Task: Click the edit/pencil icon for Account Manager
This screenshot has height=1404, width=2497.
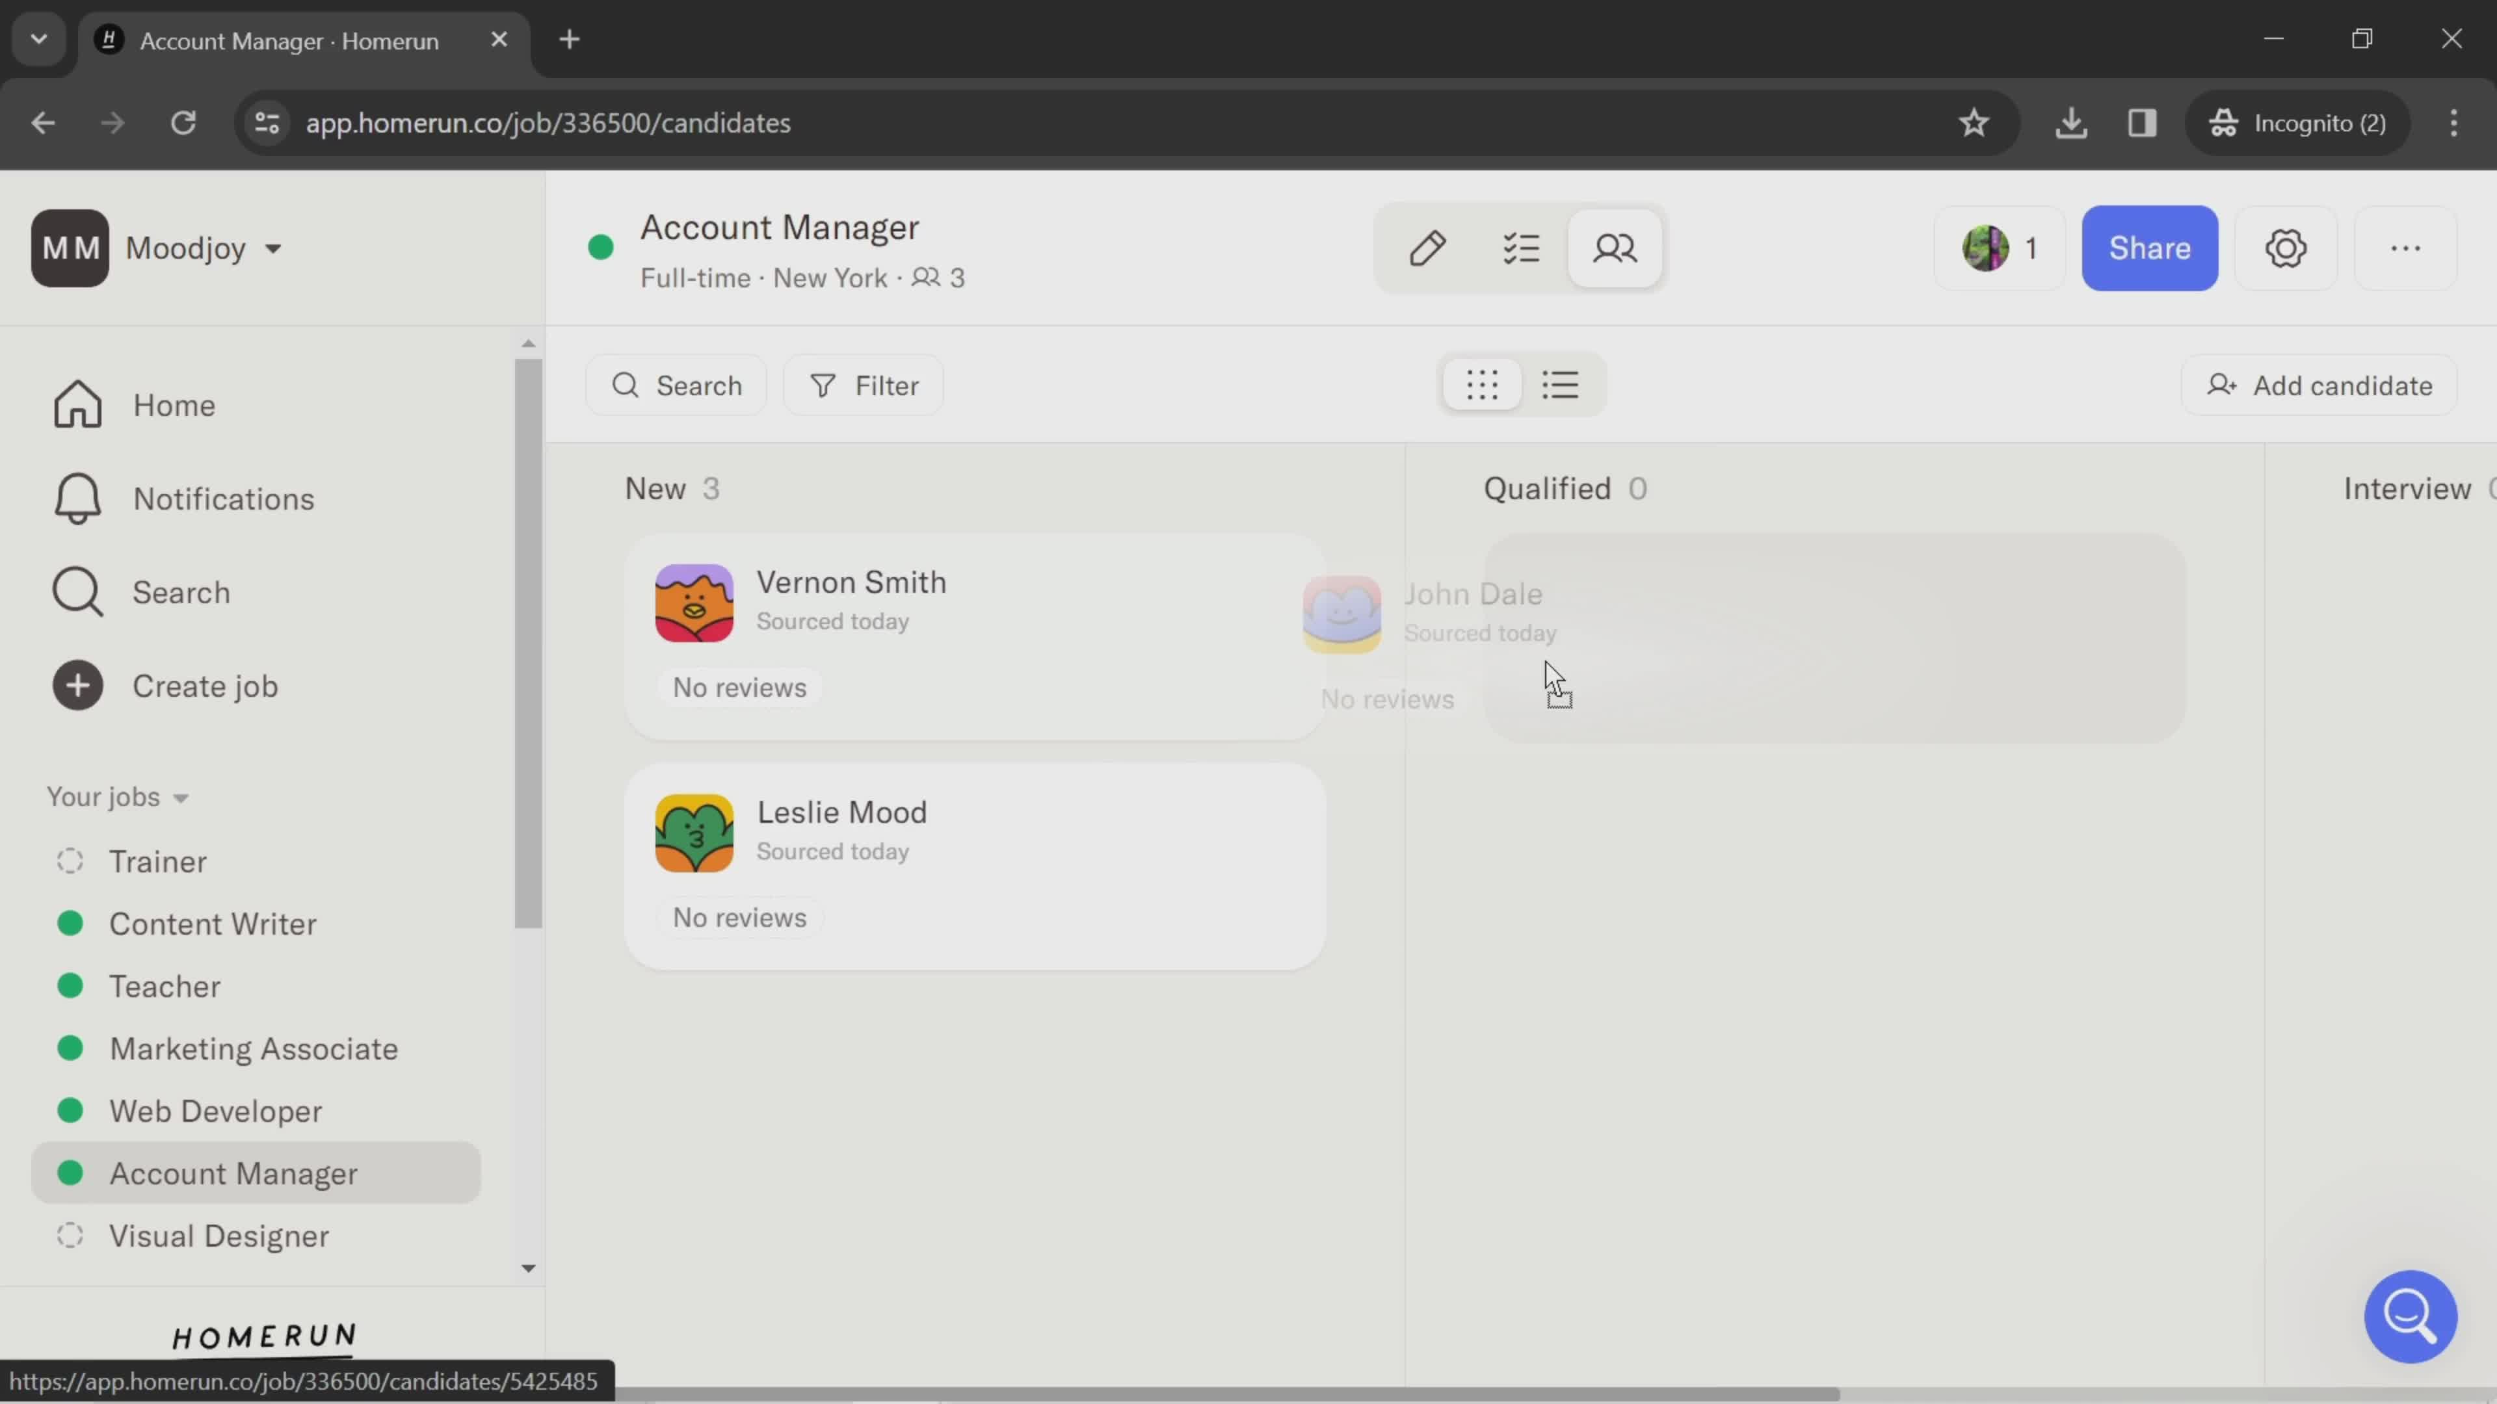Action: click(1429, 248)
